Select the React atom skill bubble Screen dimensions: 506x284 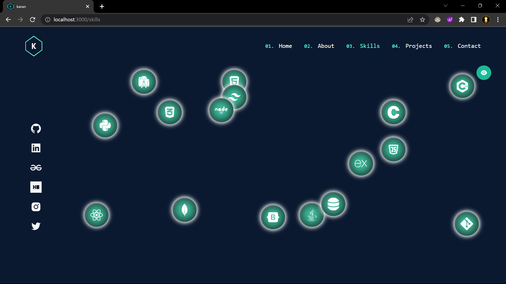96,215
